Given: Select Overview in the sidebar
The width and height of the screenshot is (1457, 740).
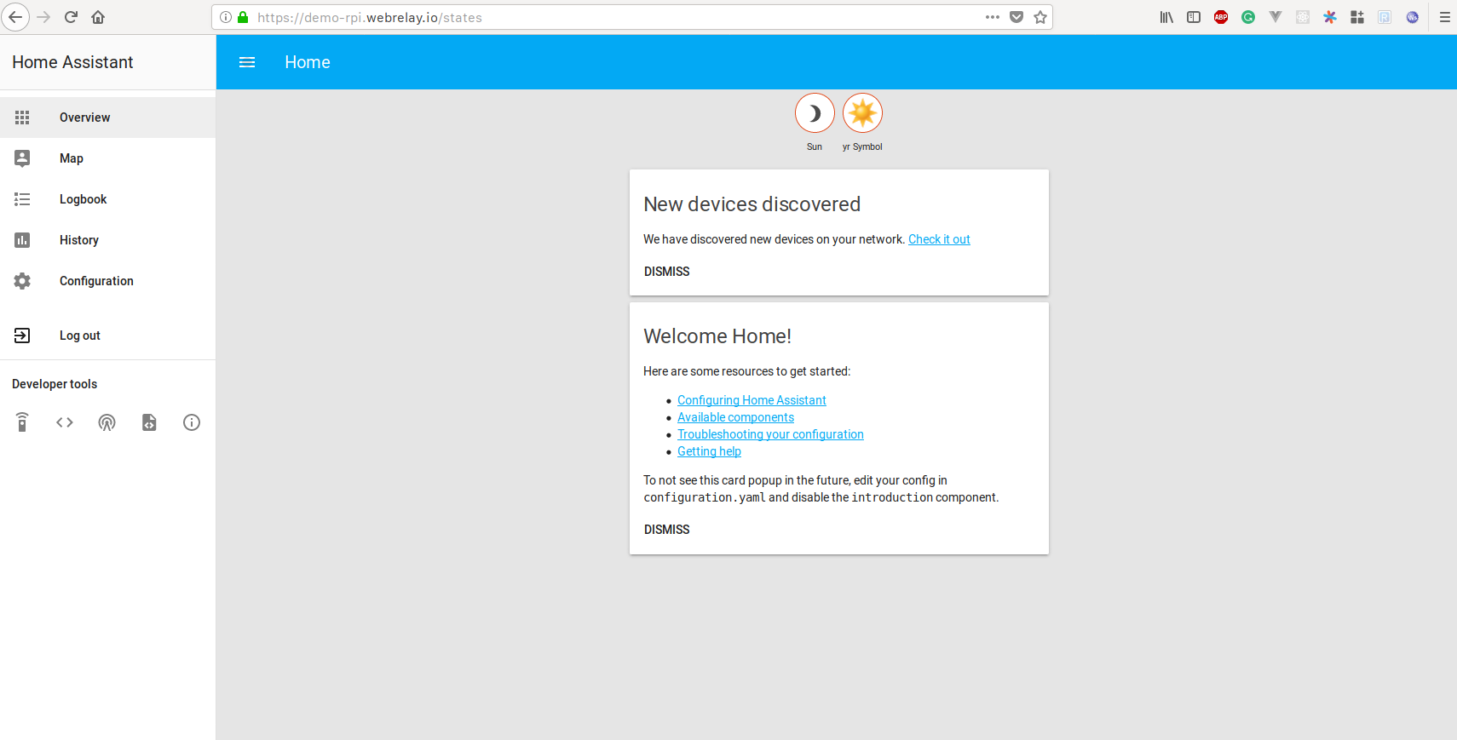Looking at the screenshot, I should coord(107,118).
